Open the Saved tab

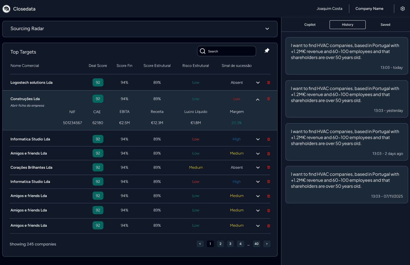[x=385, y=25]
